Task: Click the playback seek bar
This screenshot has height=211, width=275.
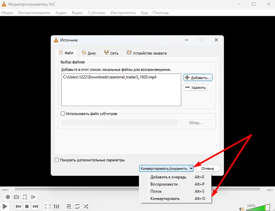Action: 137,189
